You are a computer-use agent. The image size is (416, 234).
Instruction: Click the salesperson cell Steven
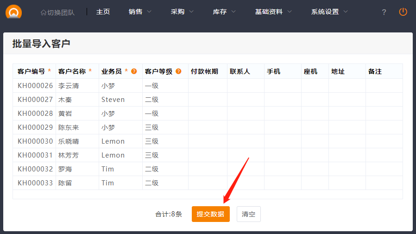pyautogui.click(x=113, y=100)
